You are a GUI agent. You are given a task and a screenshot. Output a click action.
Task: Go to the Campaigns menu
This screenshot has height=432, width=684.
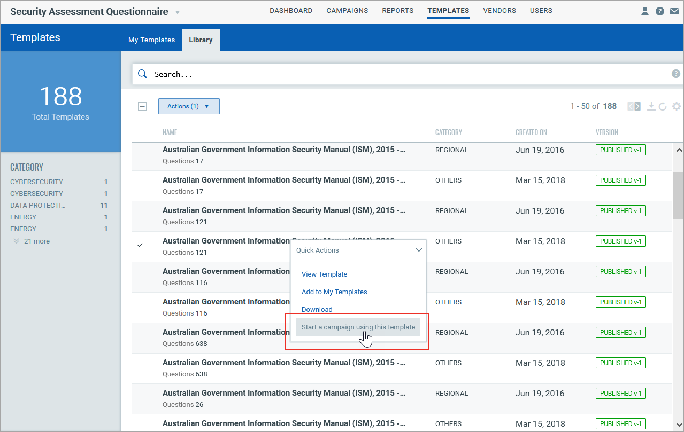347,11
